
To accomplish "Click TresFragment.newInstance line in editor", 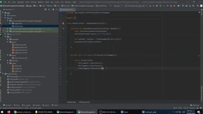I will tap(90, 68).
